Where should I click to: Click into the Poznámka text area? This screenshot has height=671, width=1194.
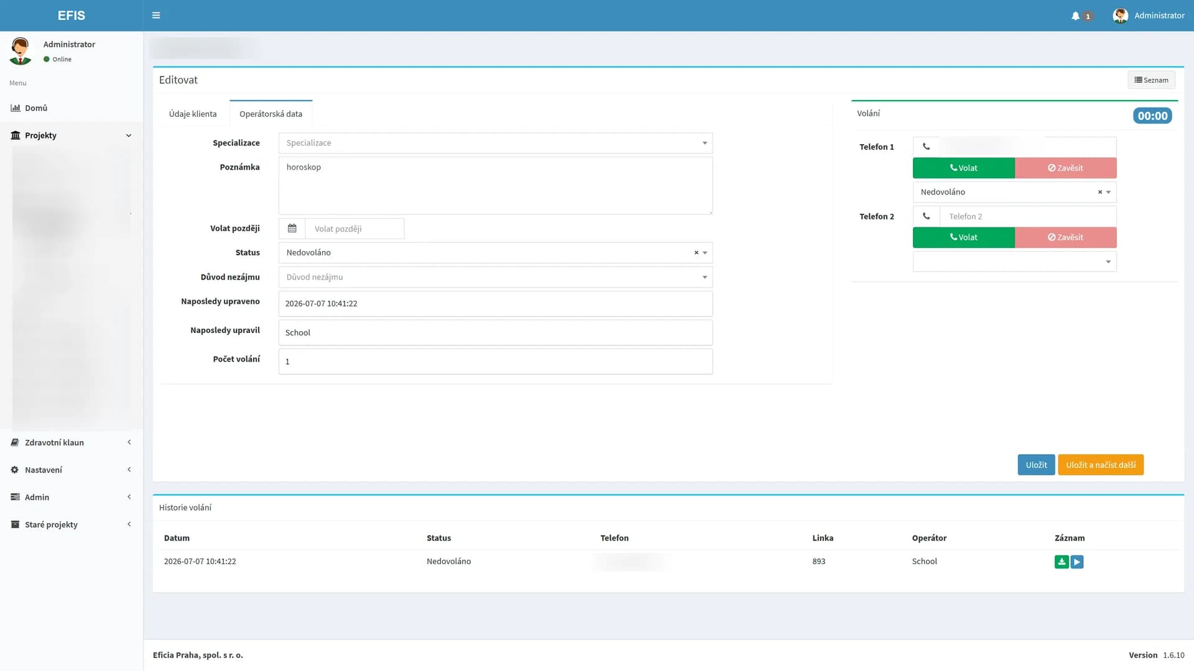[x=495, y=185]
